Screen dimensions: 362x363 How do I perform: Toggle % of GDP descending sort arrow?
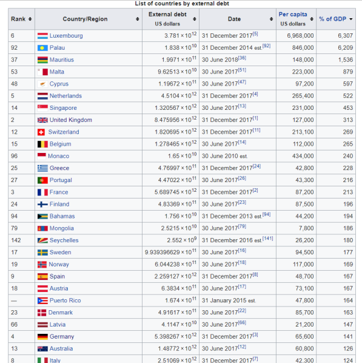pyautogui.click(x=351, y=19)
